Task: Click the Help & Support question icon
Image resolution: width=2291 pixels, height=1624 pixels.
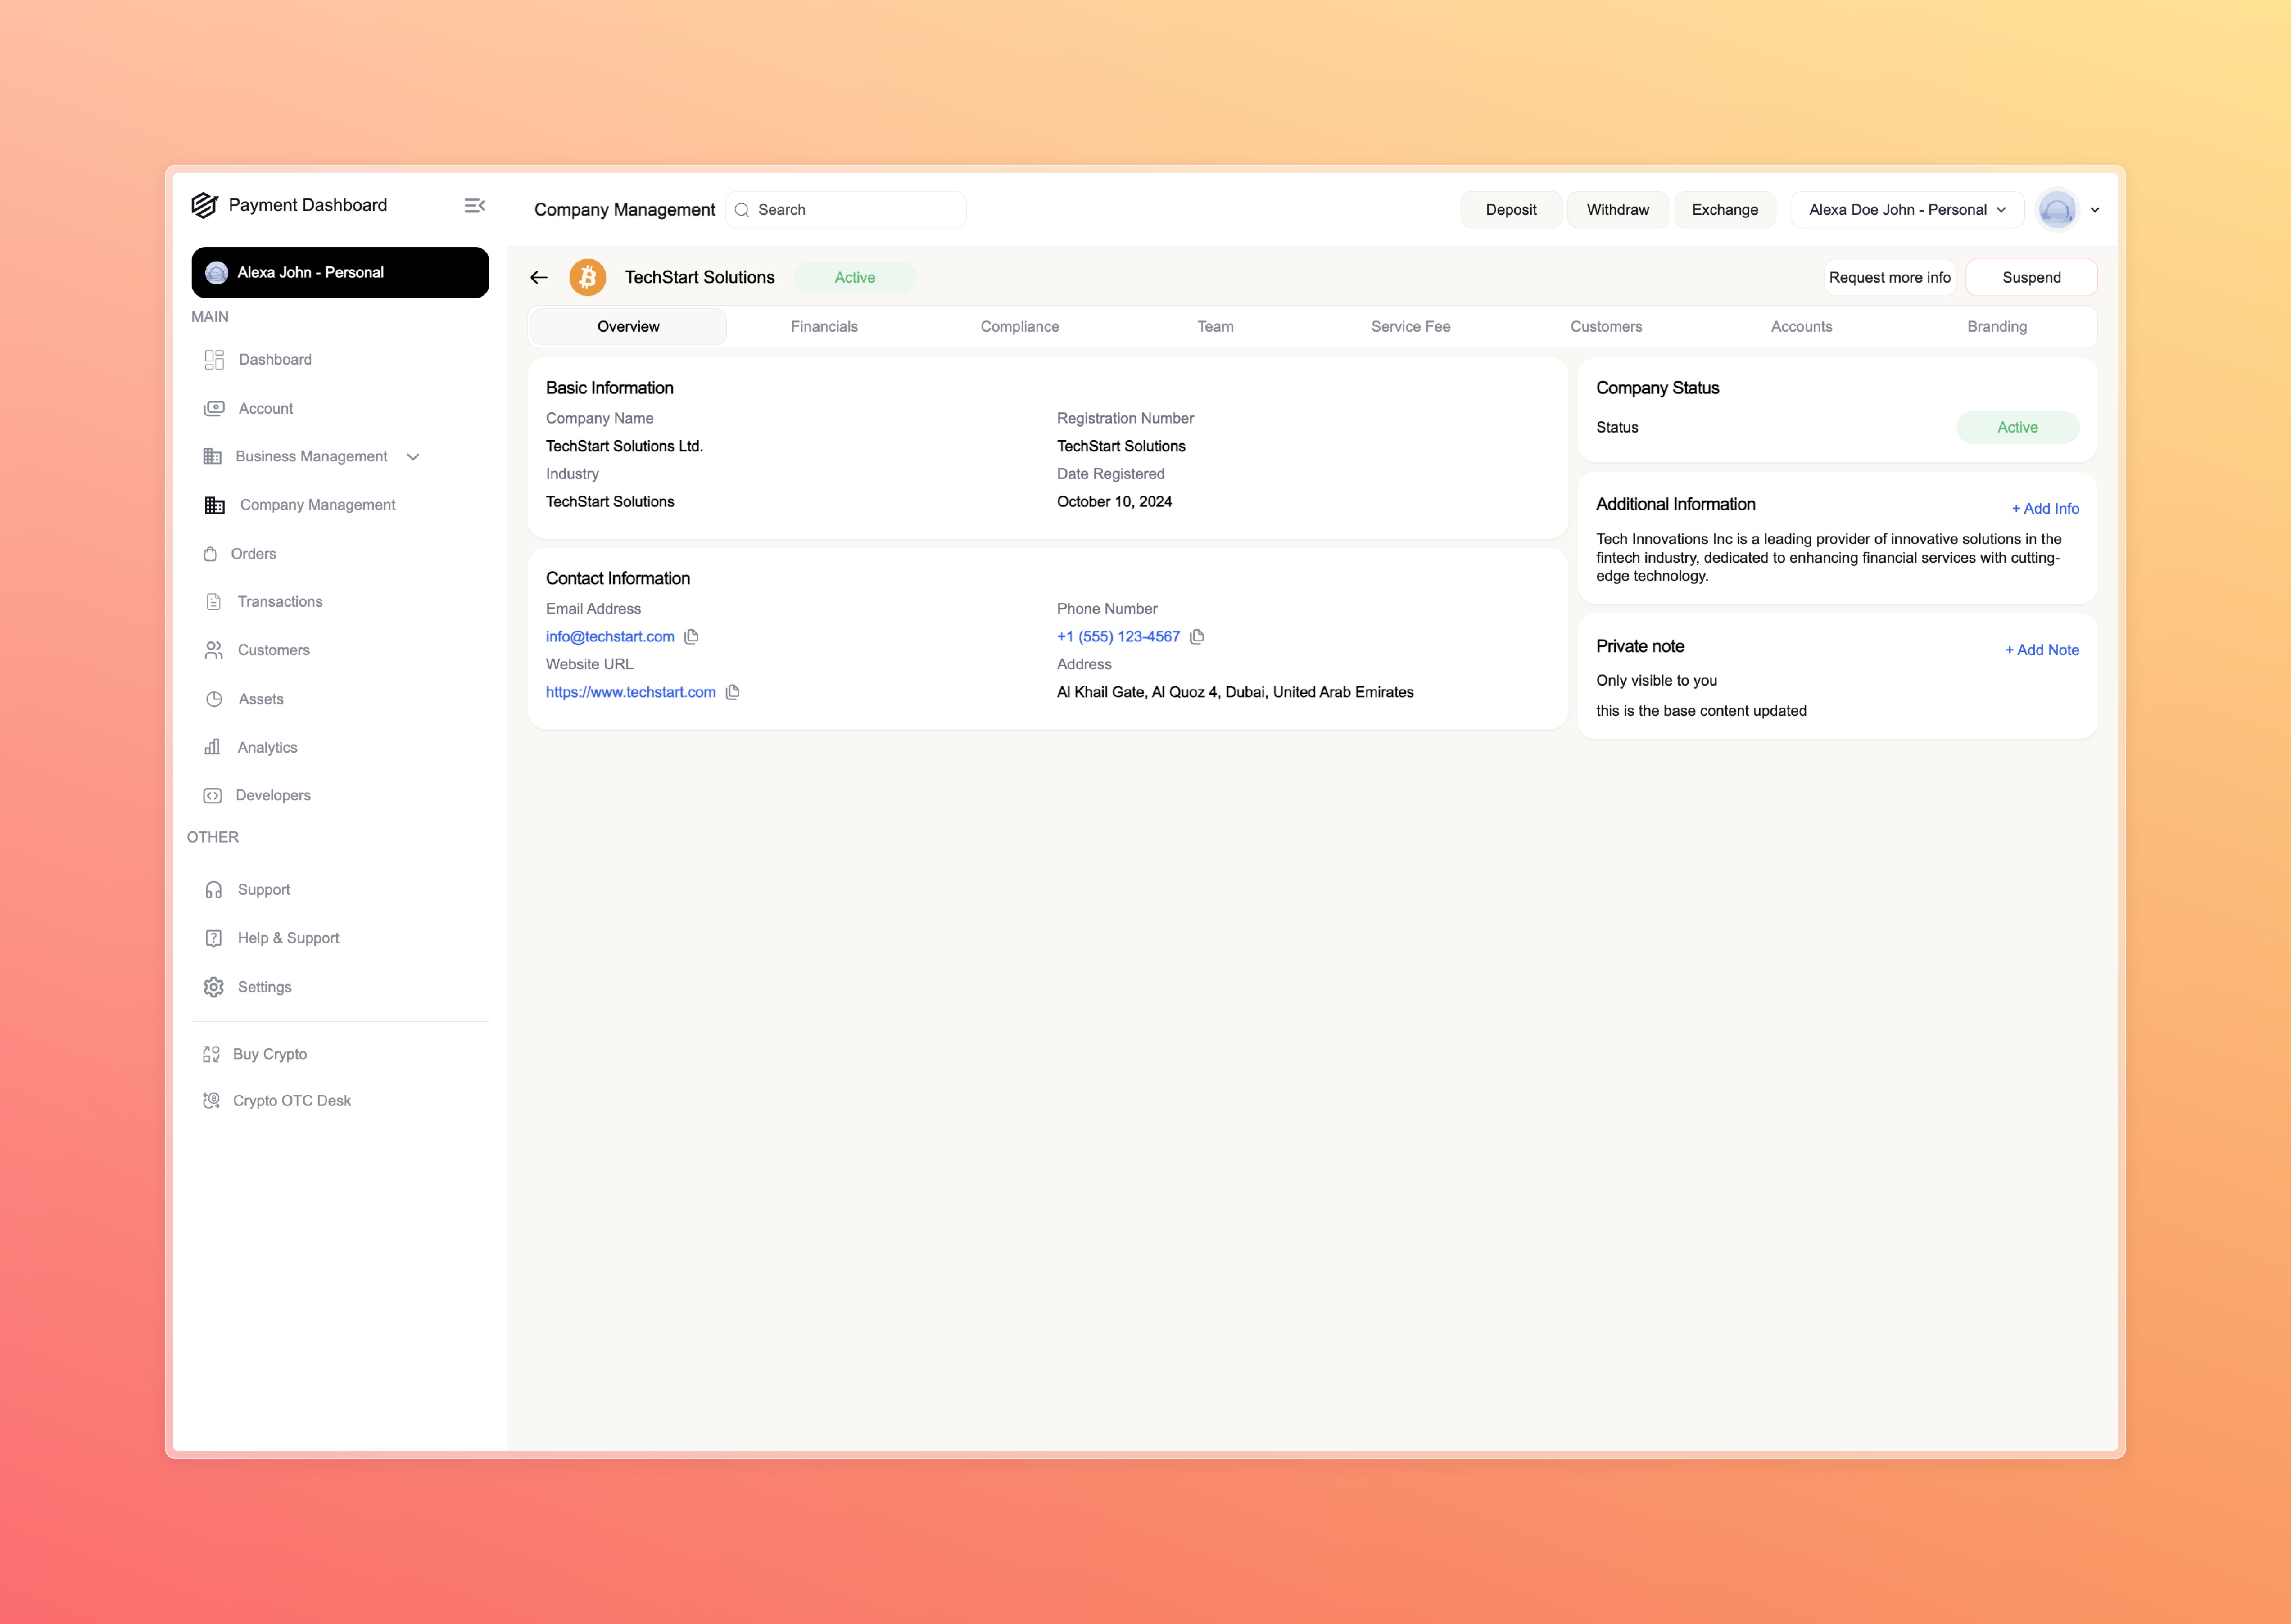Action: [213, 938]
